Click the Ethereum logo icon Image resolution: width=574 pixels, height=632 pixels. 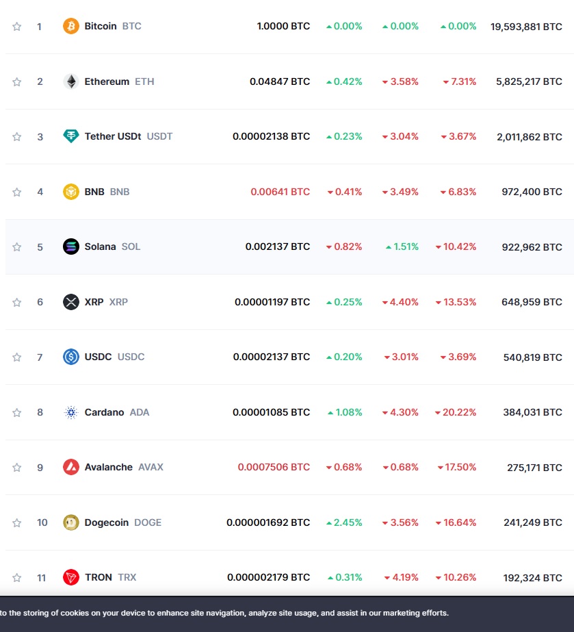click(70, 81)
